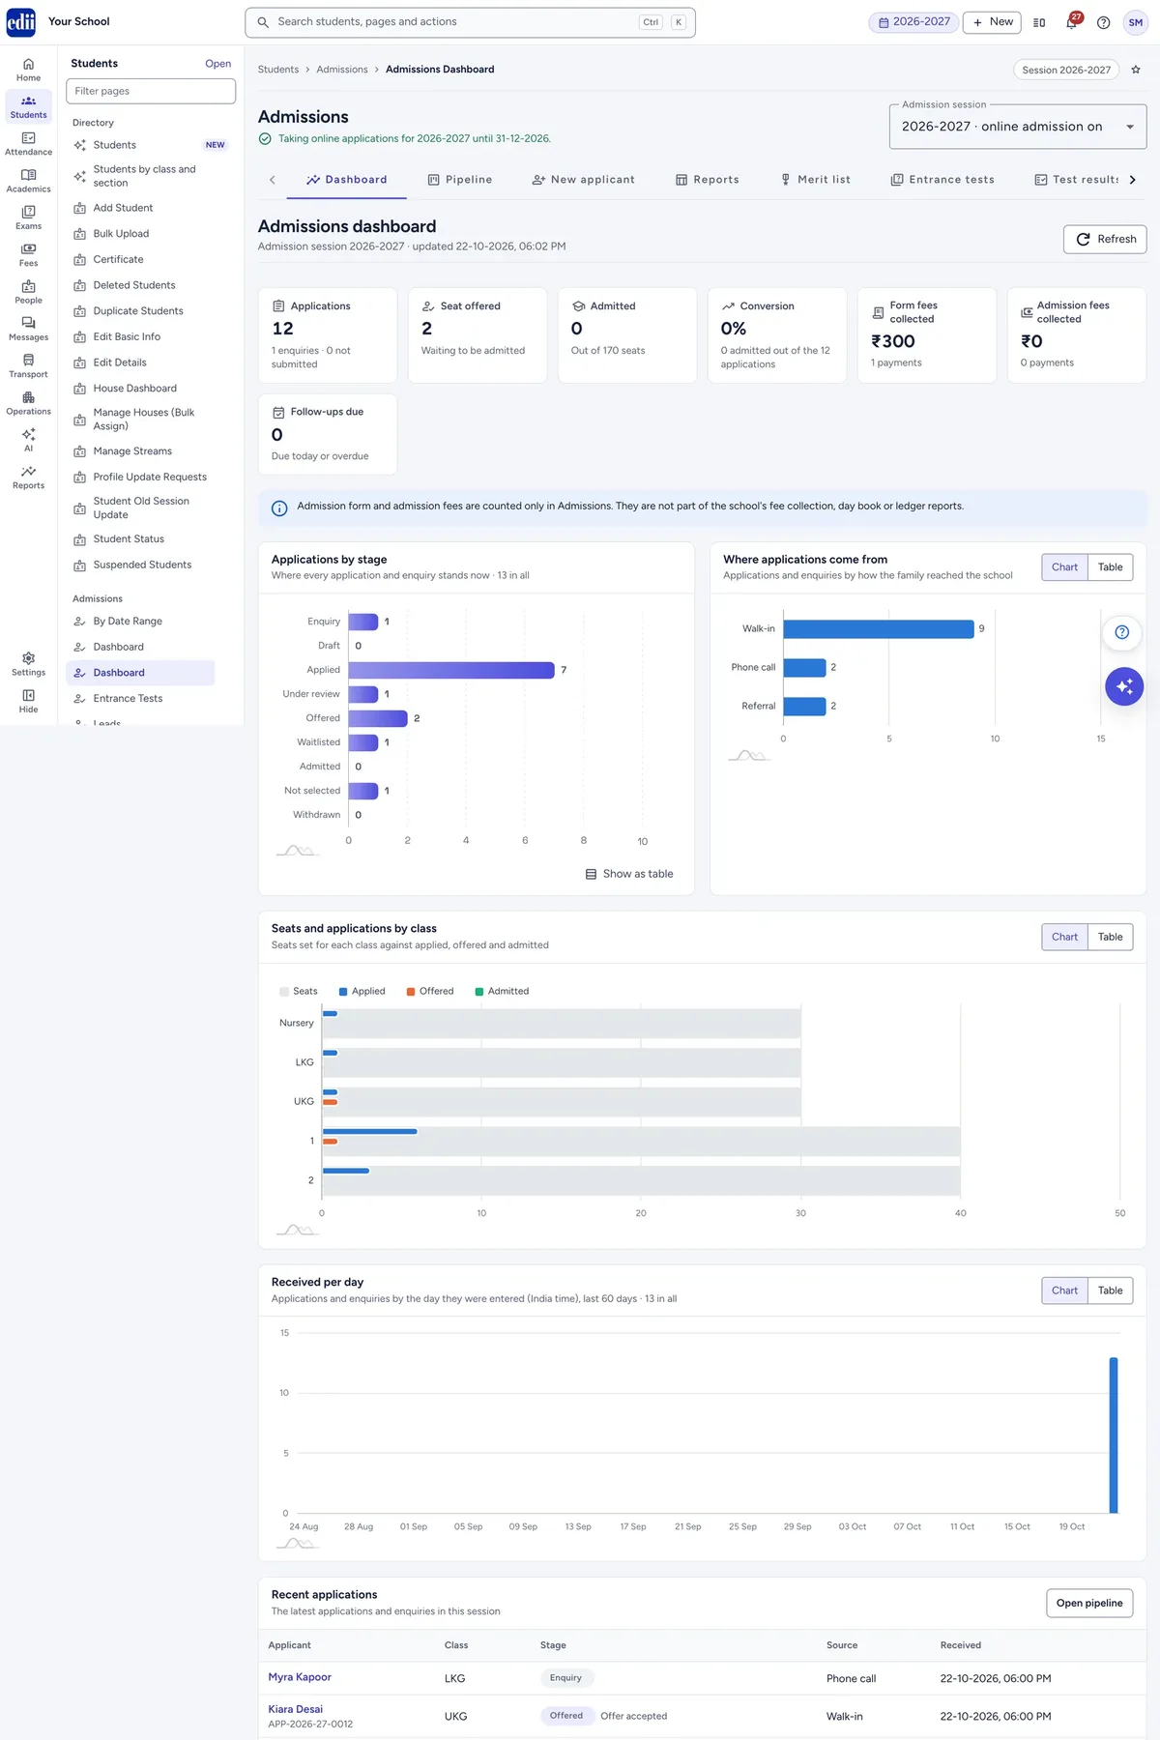Viewport: 1160px width, 1740px height.
Task: Toggle the Seats legend series
Action: tap(298, 991)
